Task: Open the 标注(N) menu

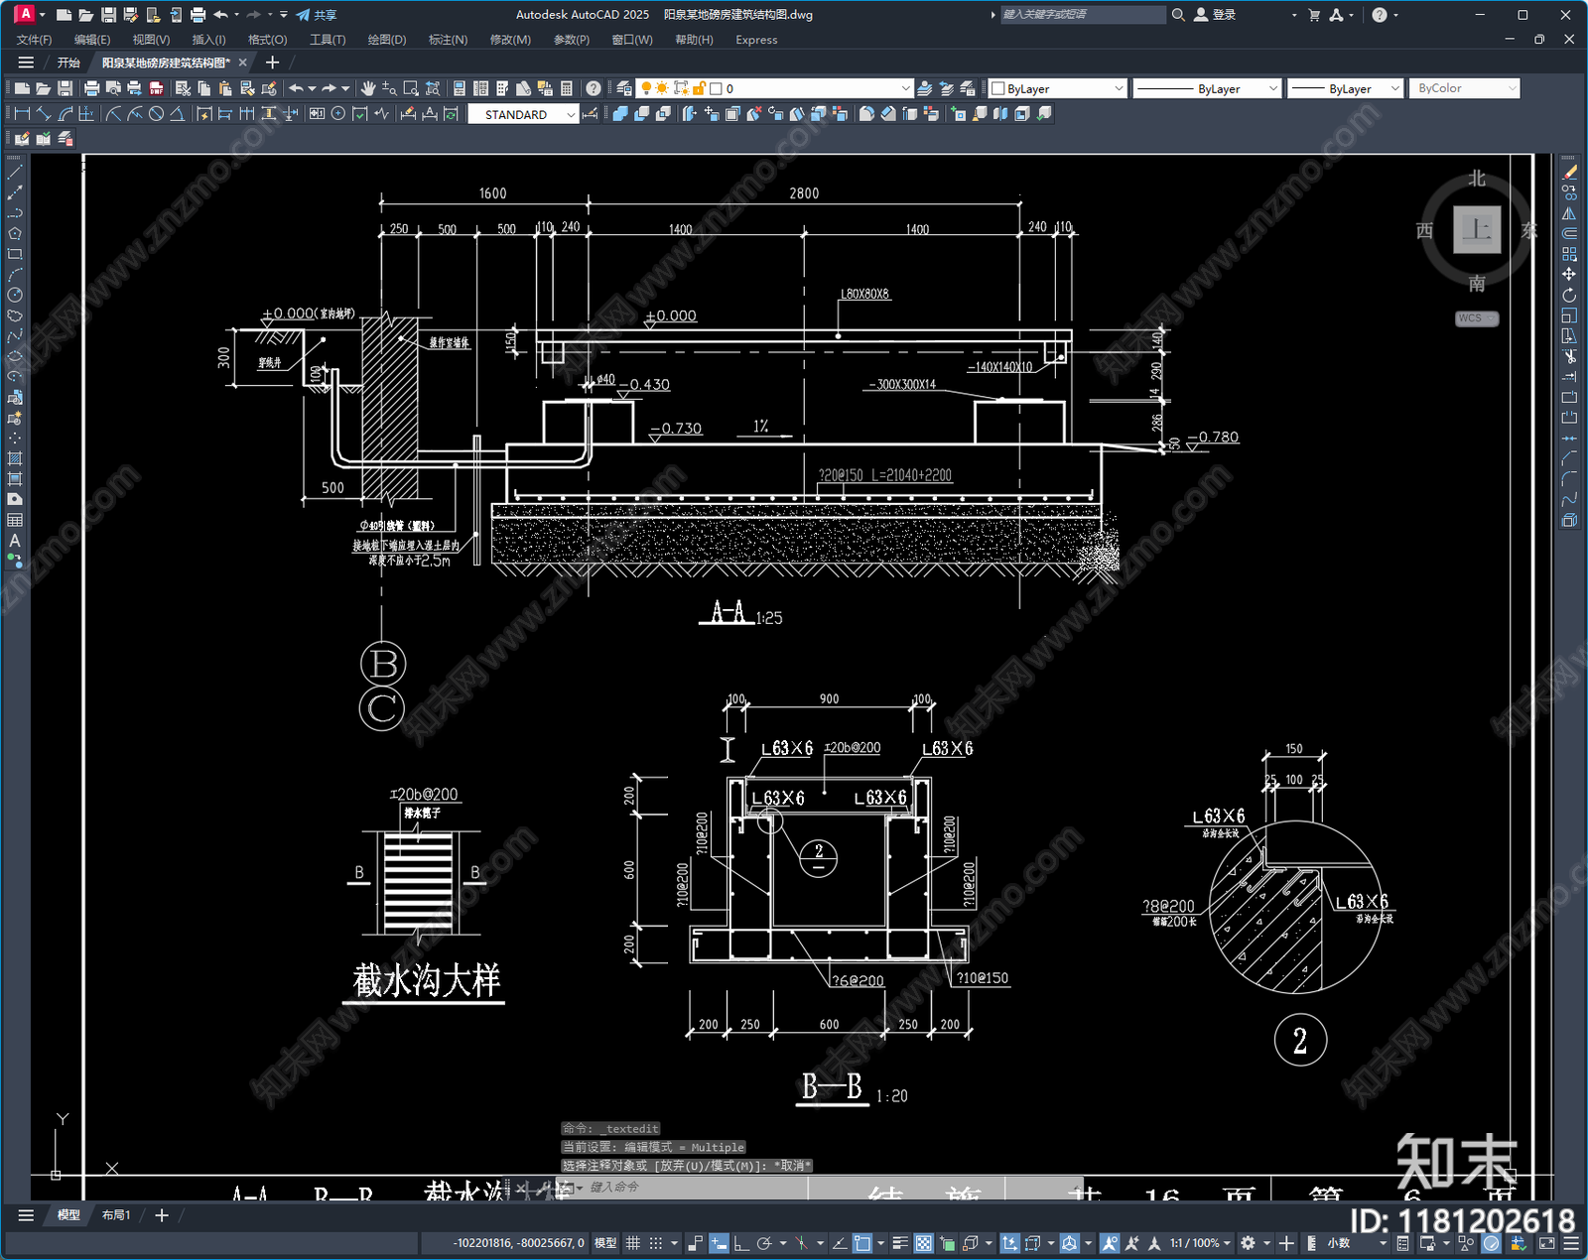Action: coord(448,40)
